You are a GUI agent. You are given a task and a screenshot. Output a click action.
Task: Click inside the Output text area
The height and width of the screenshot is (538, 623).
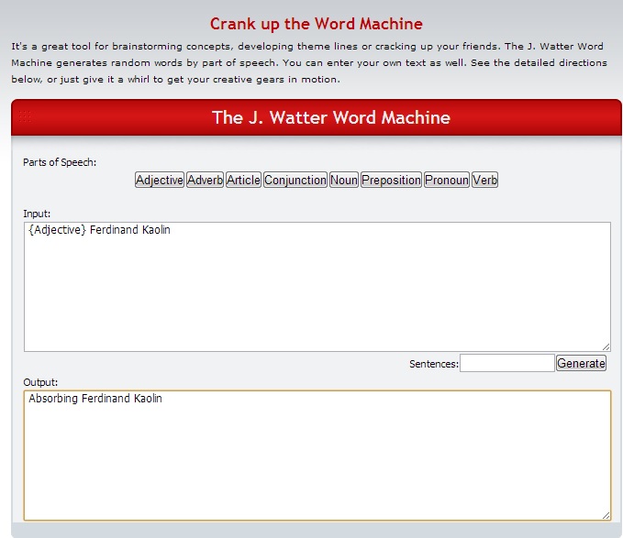tap(317, 456)
